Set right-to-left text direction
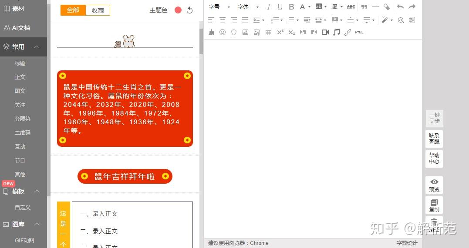The width and height of the screenshot is (469, 248). click(x=314, y=32)
